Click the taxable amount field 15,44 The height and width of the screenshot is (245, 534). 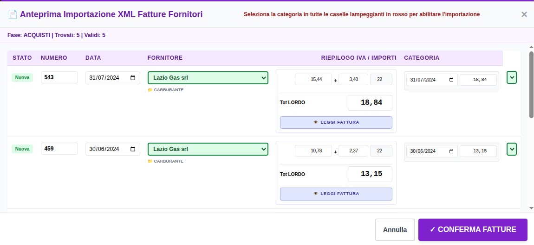(x=313, y=80)
